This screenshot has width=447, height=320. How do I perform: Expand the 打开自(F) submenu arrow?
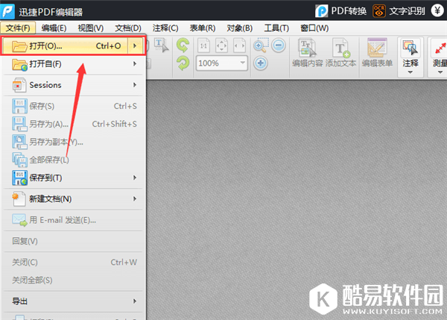tap(135, 63)
